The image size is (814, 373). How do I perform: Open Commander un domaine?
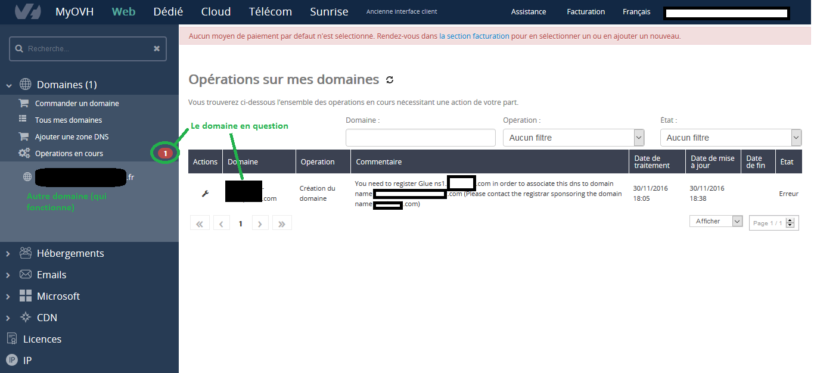77,103
